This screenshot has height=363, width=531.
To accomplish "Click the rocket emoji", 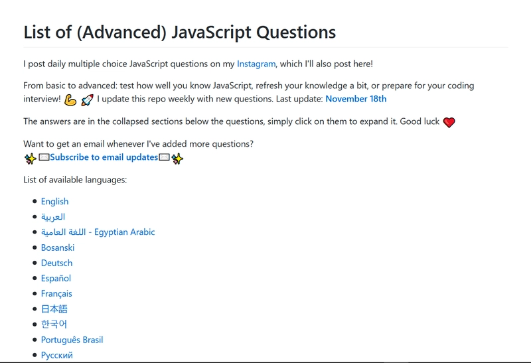I will click(87, 100).
